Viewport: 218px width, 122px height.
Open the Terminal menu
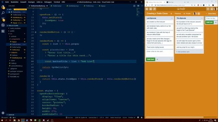(x=57, y=2)
